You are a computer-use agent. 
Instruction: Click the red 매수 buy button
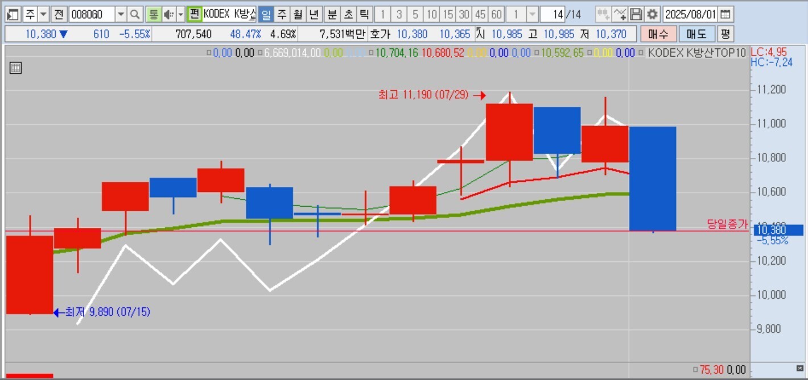pyautogui.click(x=658, y=34)
